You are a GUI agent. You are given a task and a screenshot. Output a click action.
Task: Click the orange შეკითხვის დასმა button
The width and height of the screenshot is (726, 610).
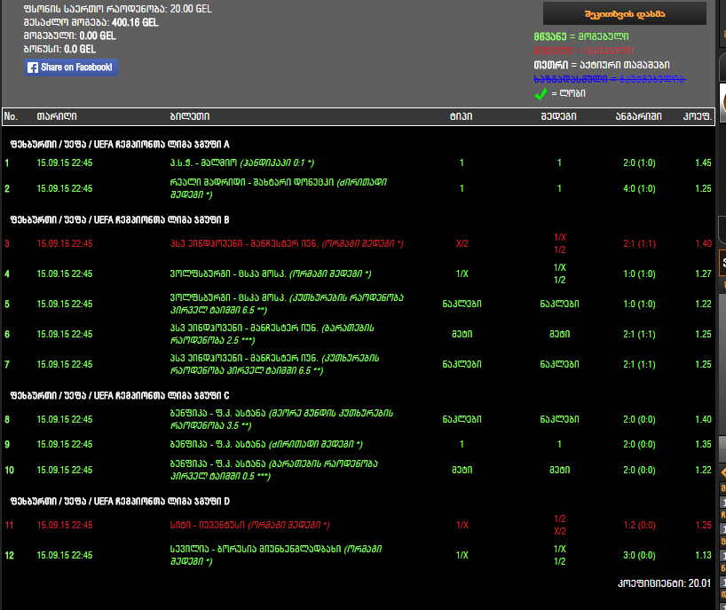click(x=625, y=13)
